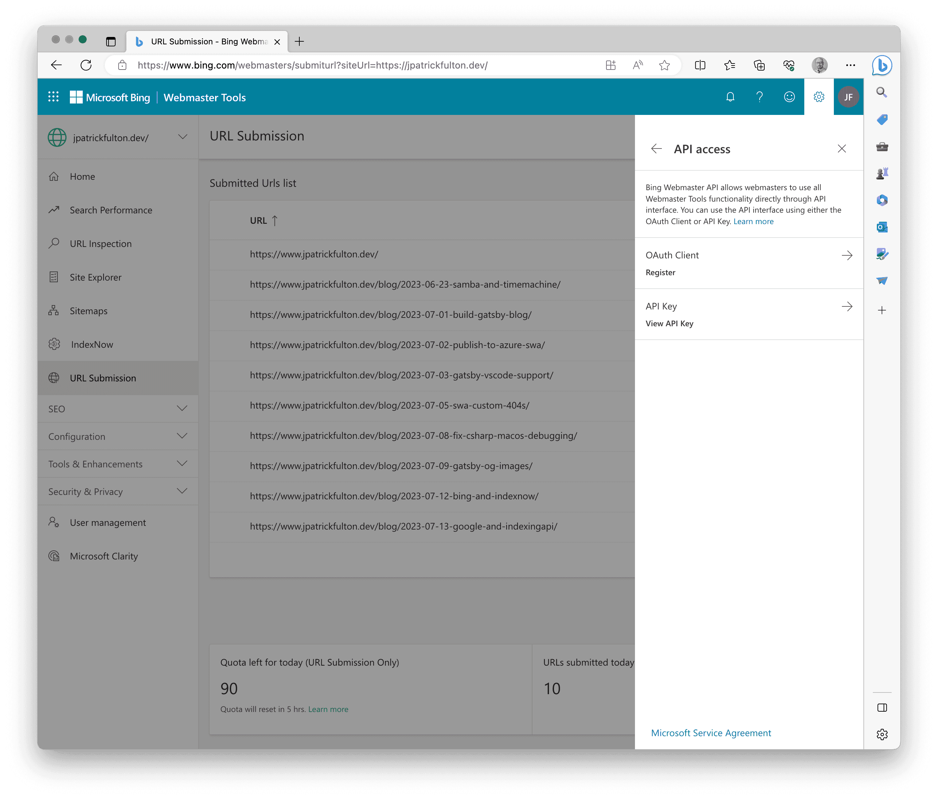
Task: Toggle split screen view icon
Action: click(700, 65)
